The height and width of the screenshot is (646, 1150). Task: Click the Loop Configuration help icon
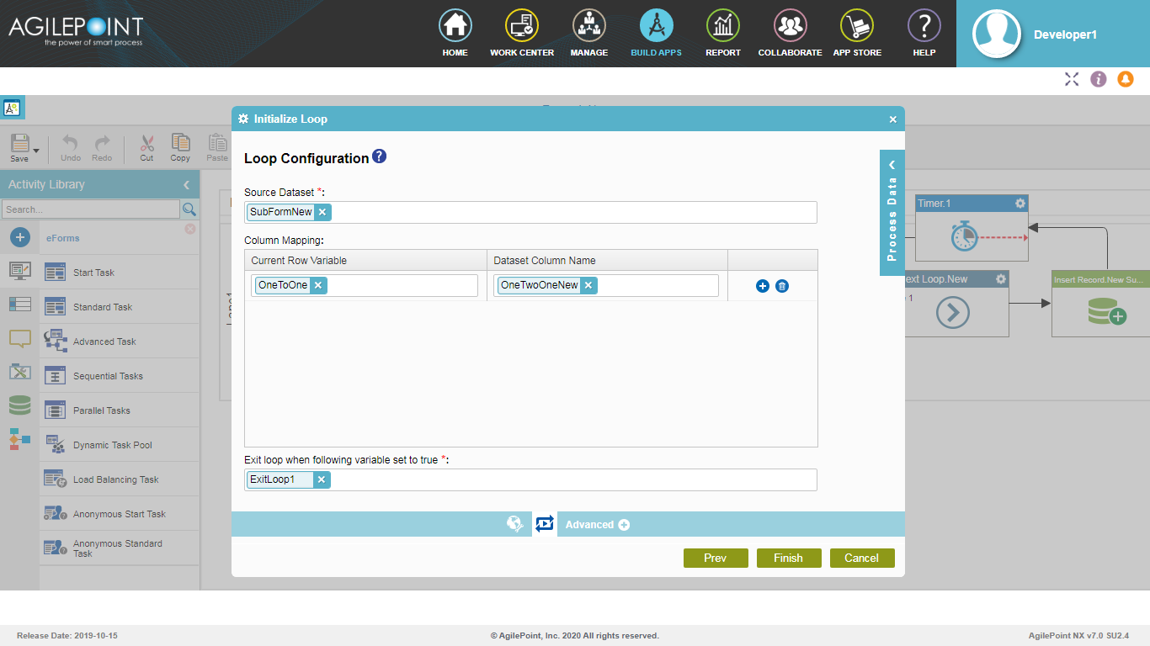(380, 156)
